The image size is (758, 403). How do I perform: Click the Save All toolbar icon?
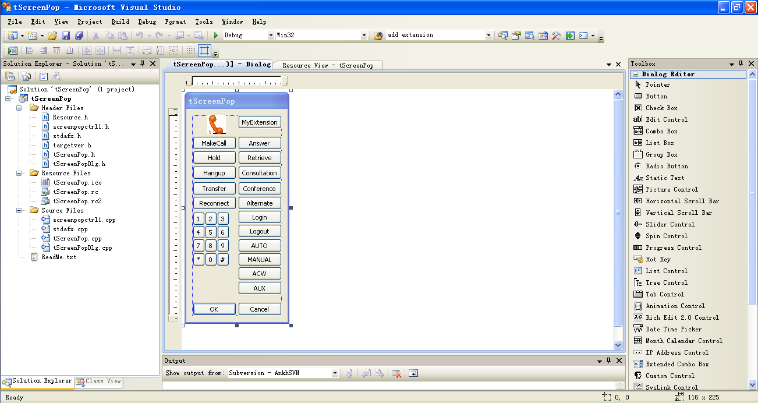click(x=79, y=36)
